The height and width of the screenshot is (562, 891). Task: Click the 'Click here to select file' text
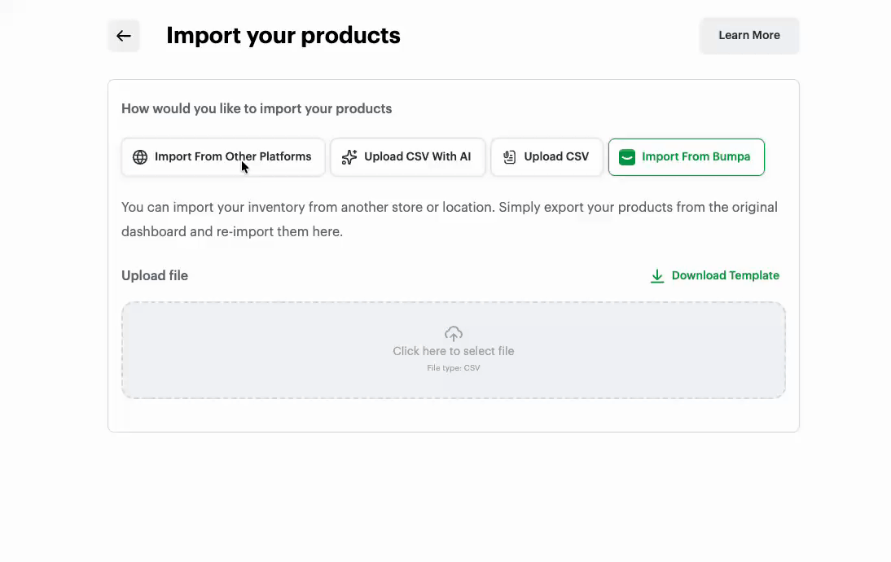click(454, 351)
